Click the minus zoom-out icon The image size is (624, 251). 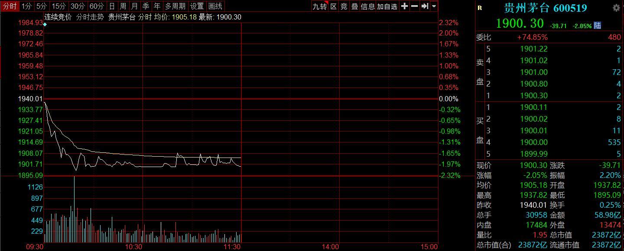coord(414,6)
